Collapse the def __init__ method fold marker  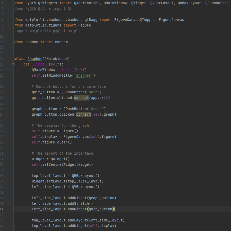(x=13, y=64)
